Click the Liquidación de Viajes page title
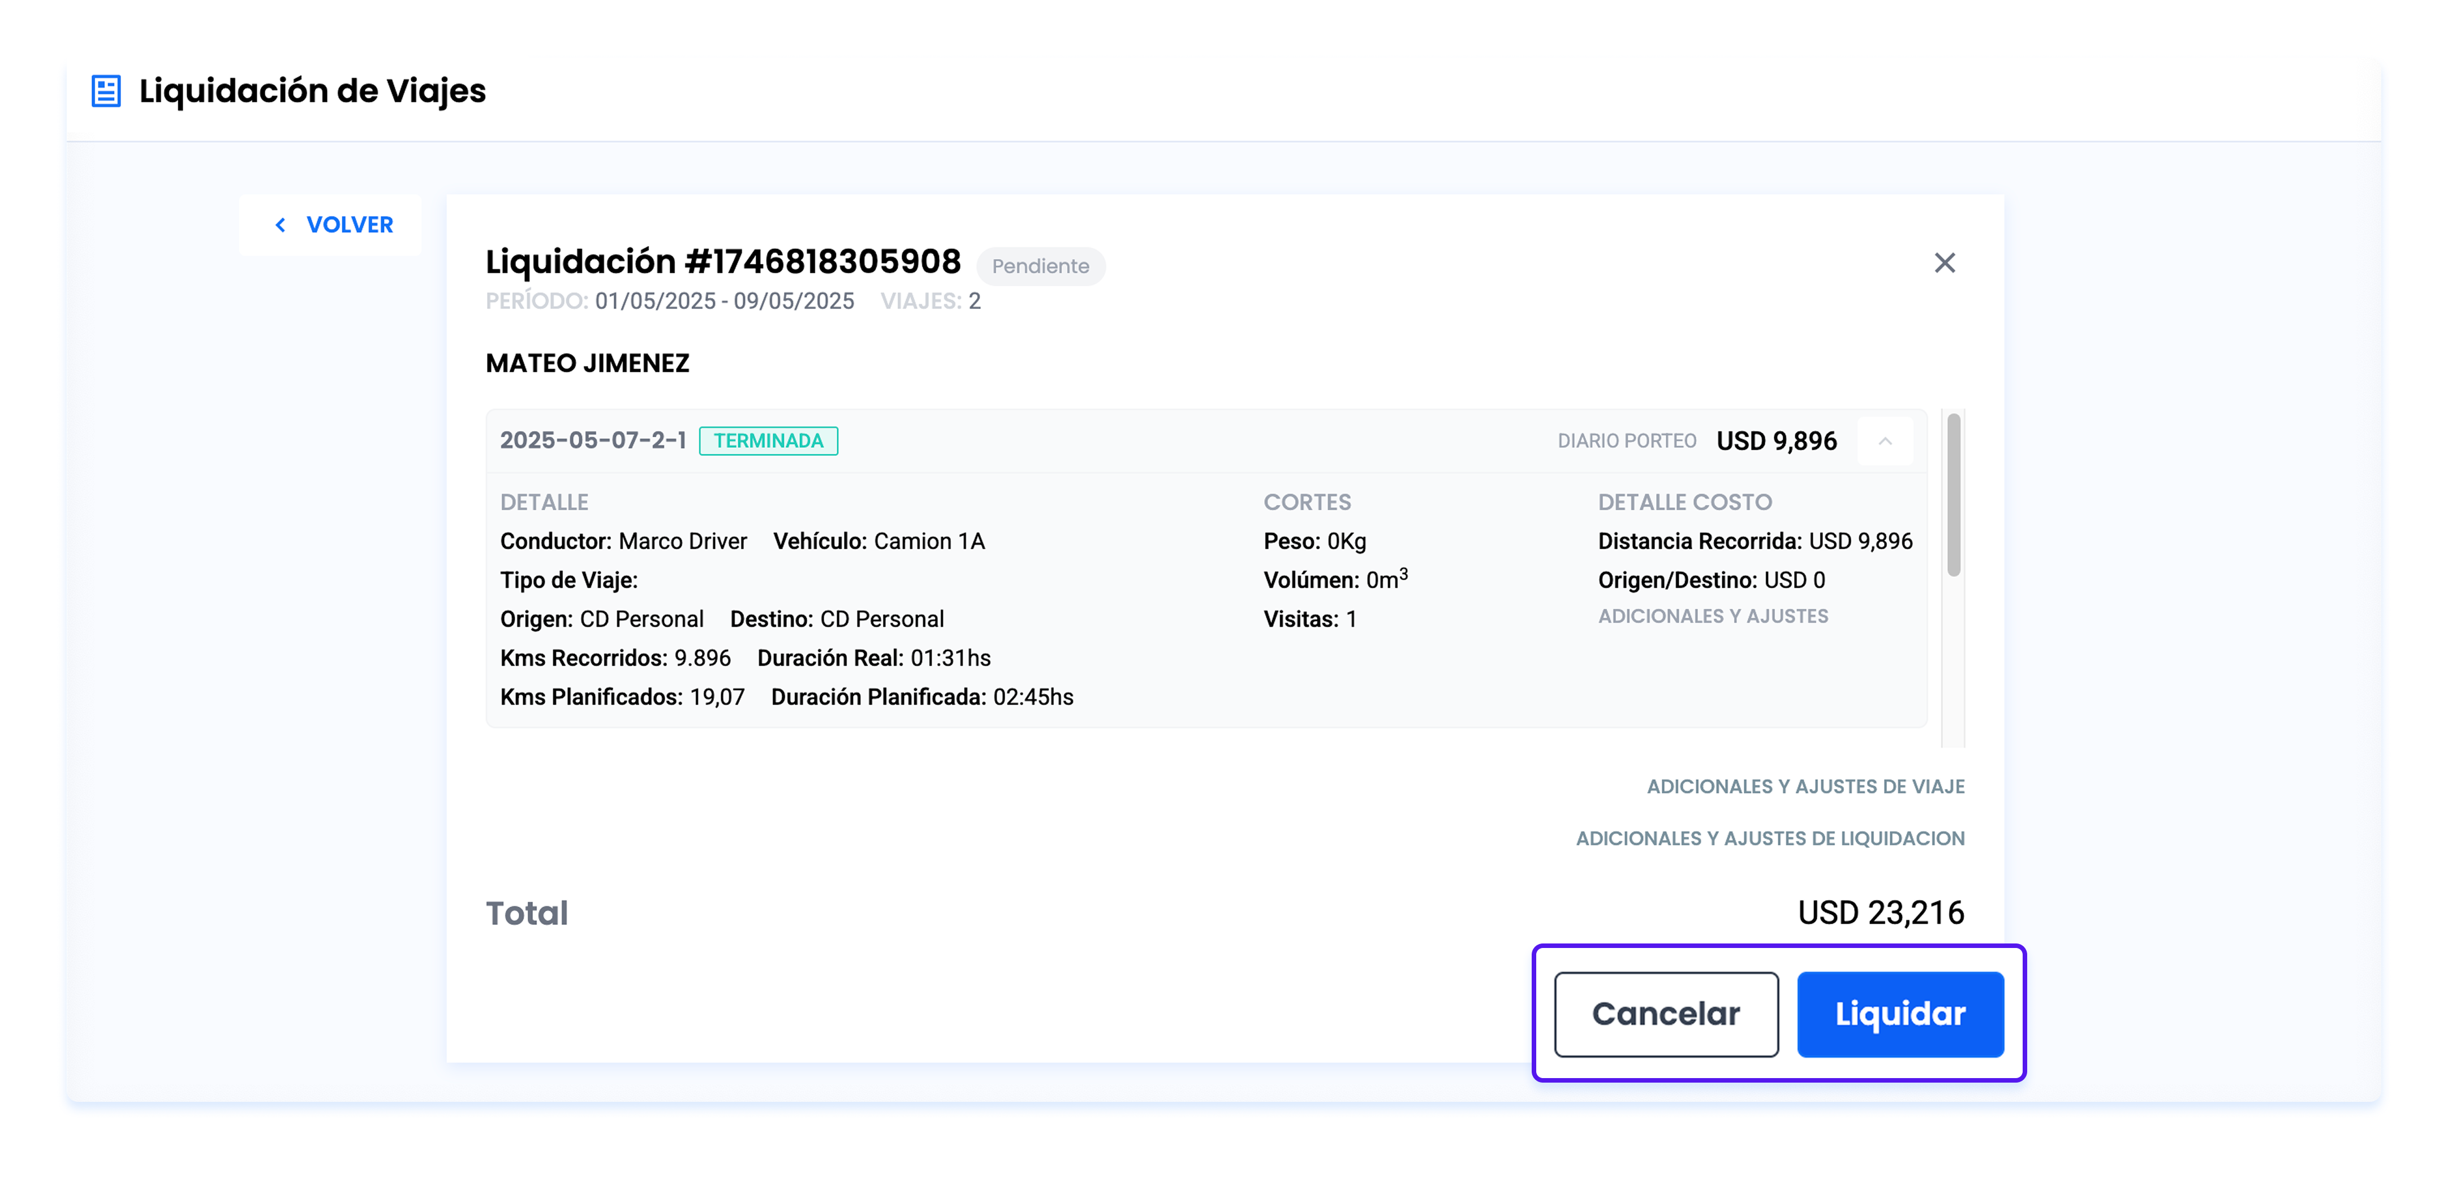 tap(312, 91)
